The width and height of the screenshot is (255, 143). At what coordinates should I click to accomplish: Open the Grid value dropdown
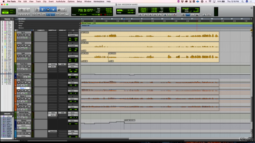(134, 10)
